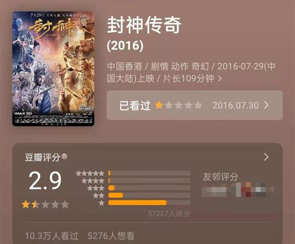This screenshot has width=295, height=244.
Task: Open the chevron next to date 2016.07.30
Action: 266,105
